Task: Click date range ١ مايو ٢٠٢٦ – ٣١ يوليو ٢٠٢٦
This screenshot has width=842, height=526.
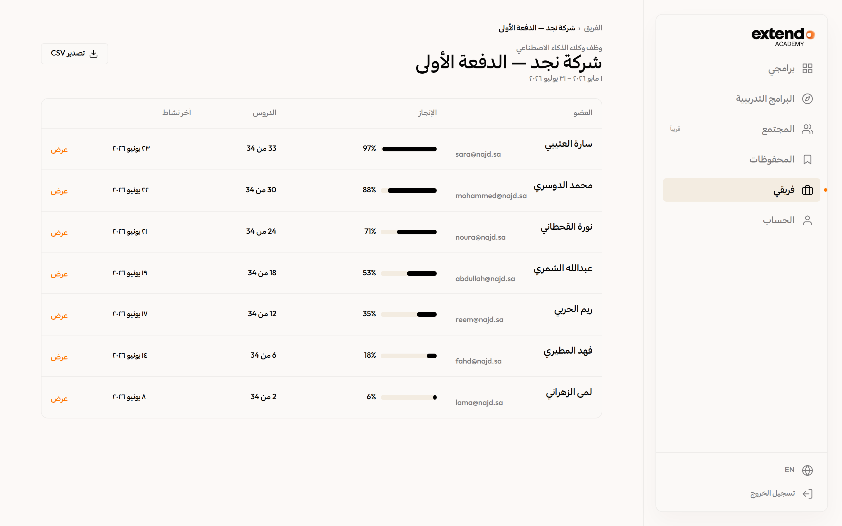Action: pos(566,78)
